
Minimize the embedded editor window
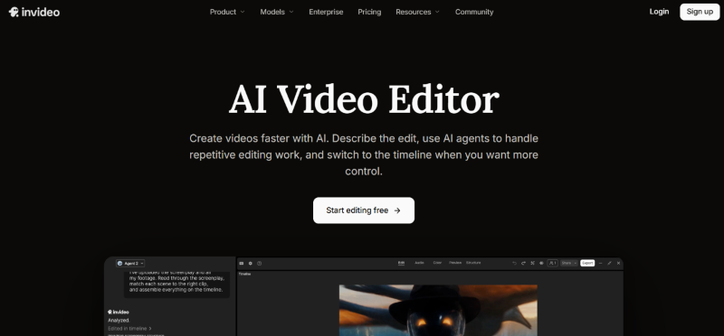tap(600, 263)
